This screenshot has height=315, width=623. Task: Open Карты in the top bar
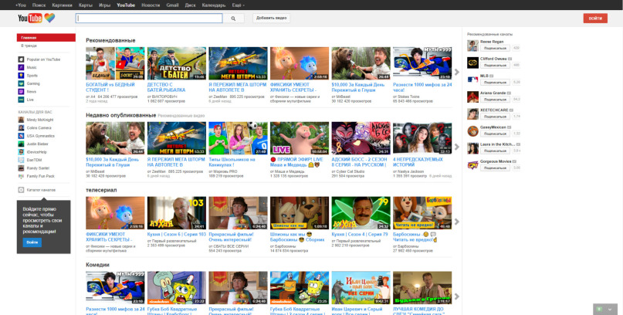point(86,5)
